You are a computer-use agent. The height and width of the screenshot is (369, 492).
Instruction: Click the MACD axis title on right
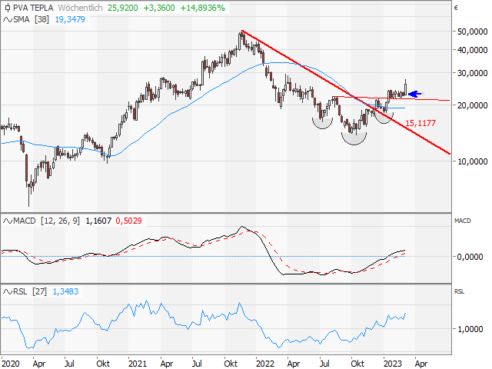point(463,221)
